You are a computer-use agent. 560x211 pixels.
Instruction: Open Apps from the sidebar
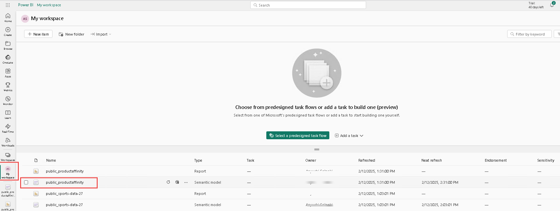coord(8,73)
